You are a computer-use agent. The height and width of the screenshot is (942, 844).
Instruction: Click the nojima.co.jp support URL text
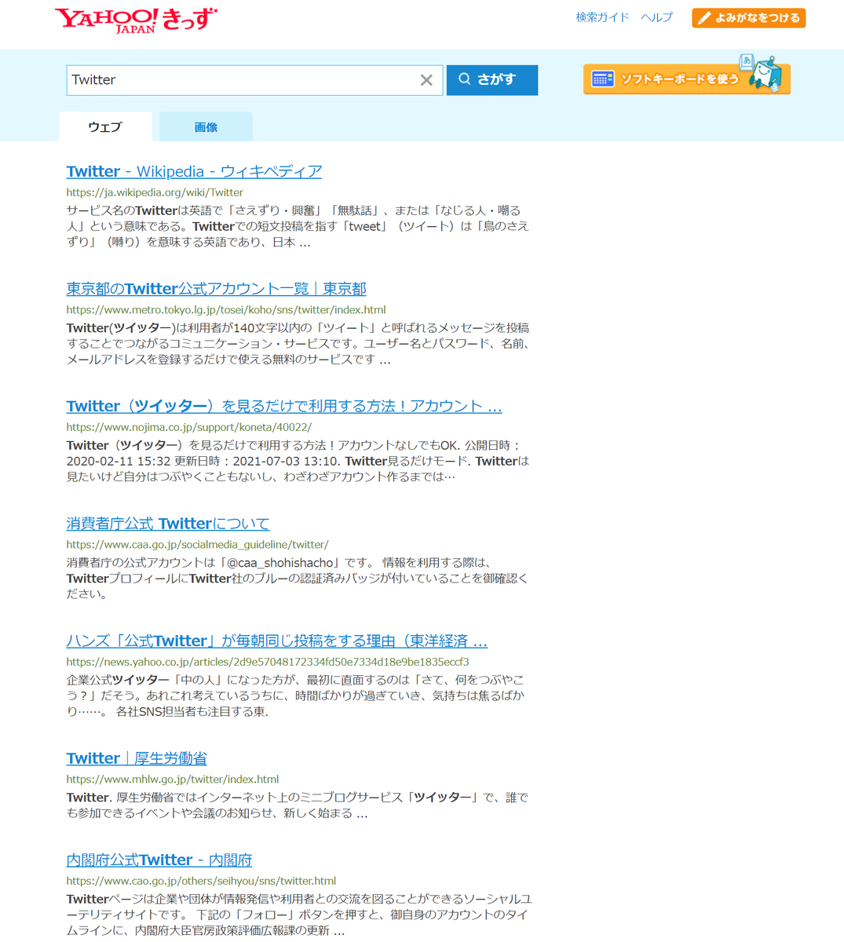tap(188, 428)
